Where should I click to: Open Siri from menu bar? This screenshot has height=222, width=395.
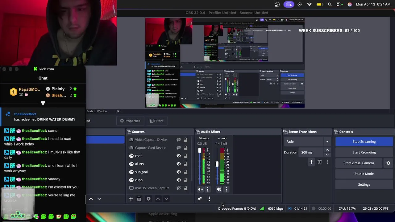[350, 4]
